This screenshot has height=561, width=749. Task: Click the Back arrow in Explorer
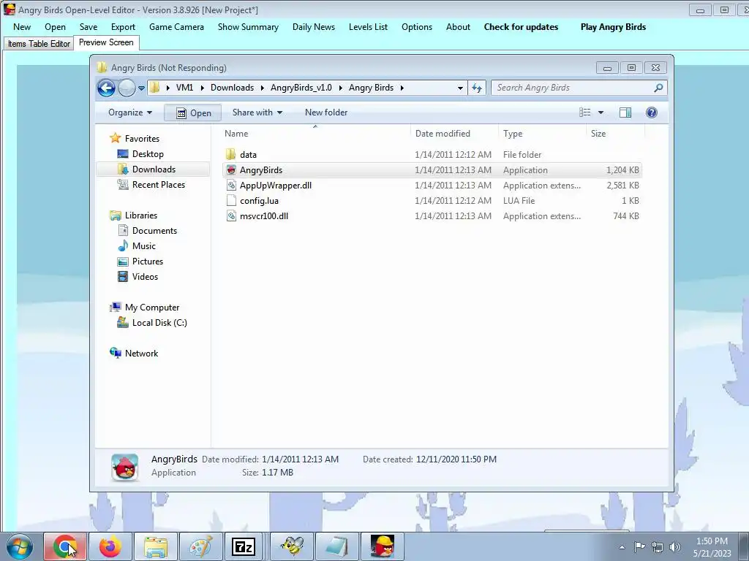[x=107, y=88]
